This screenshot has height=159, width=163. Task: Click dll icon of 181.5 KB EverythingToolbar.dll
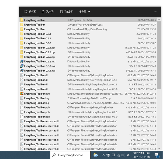tap(22, 75)
